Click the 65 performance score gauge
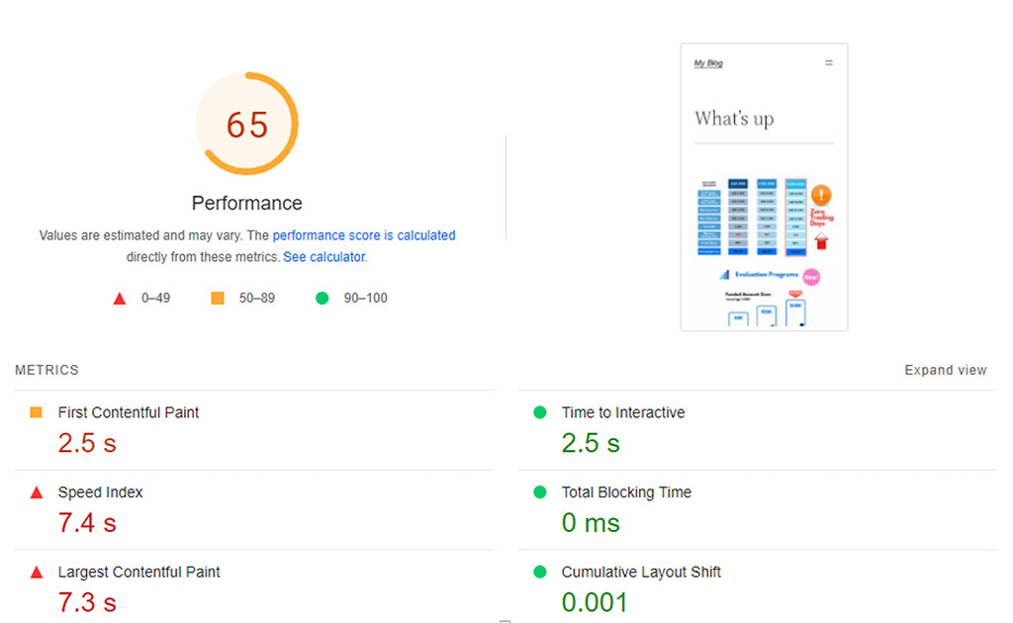 point(247,125)
